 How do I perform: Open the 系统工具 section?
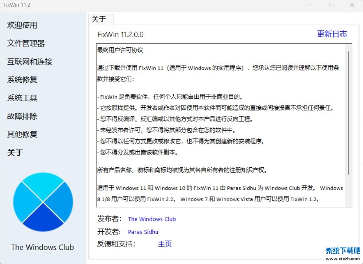click(22, 98)
